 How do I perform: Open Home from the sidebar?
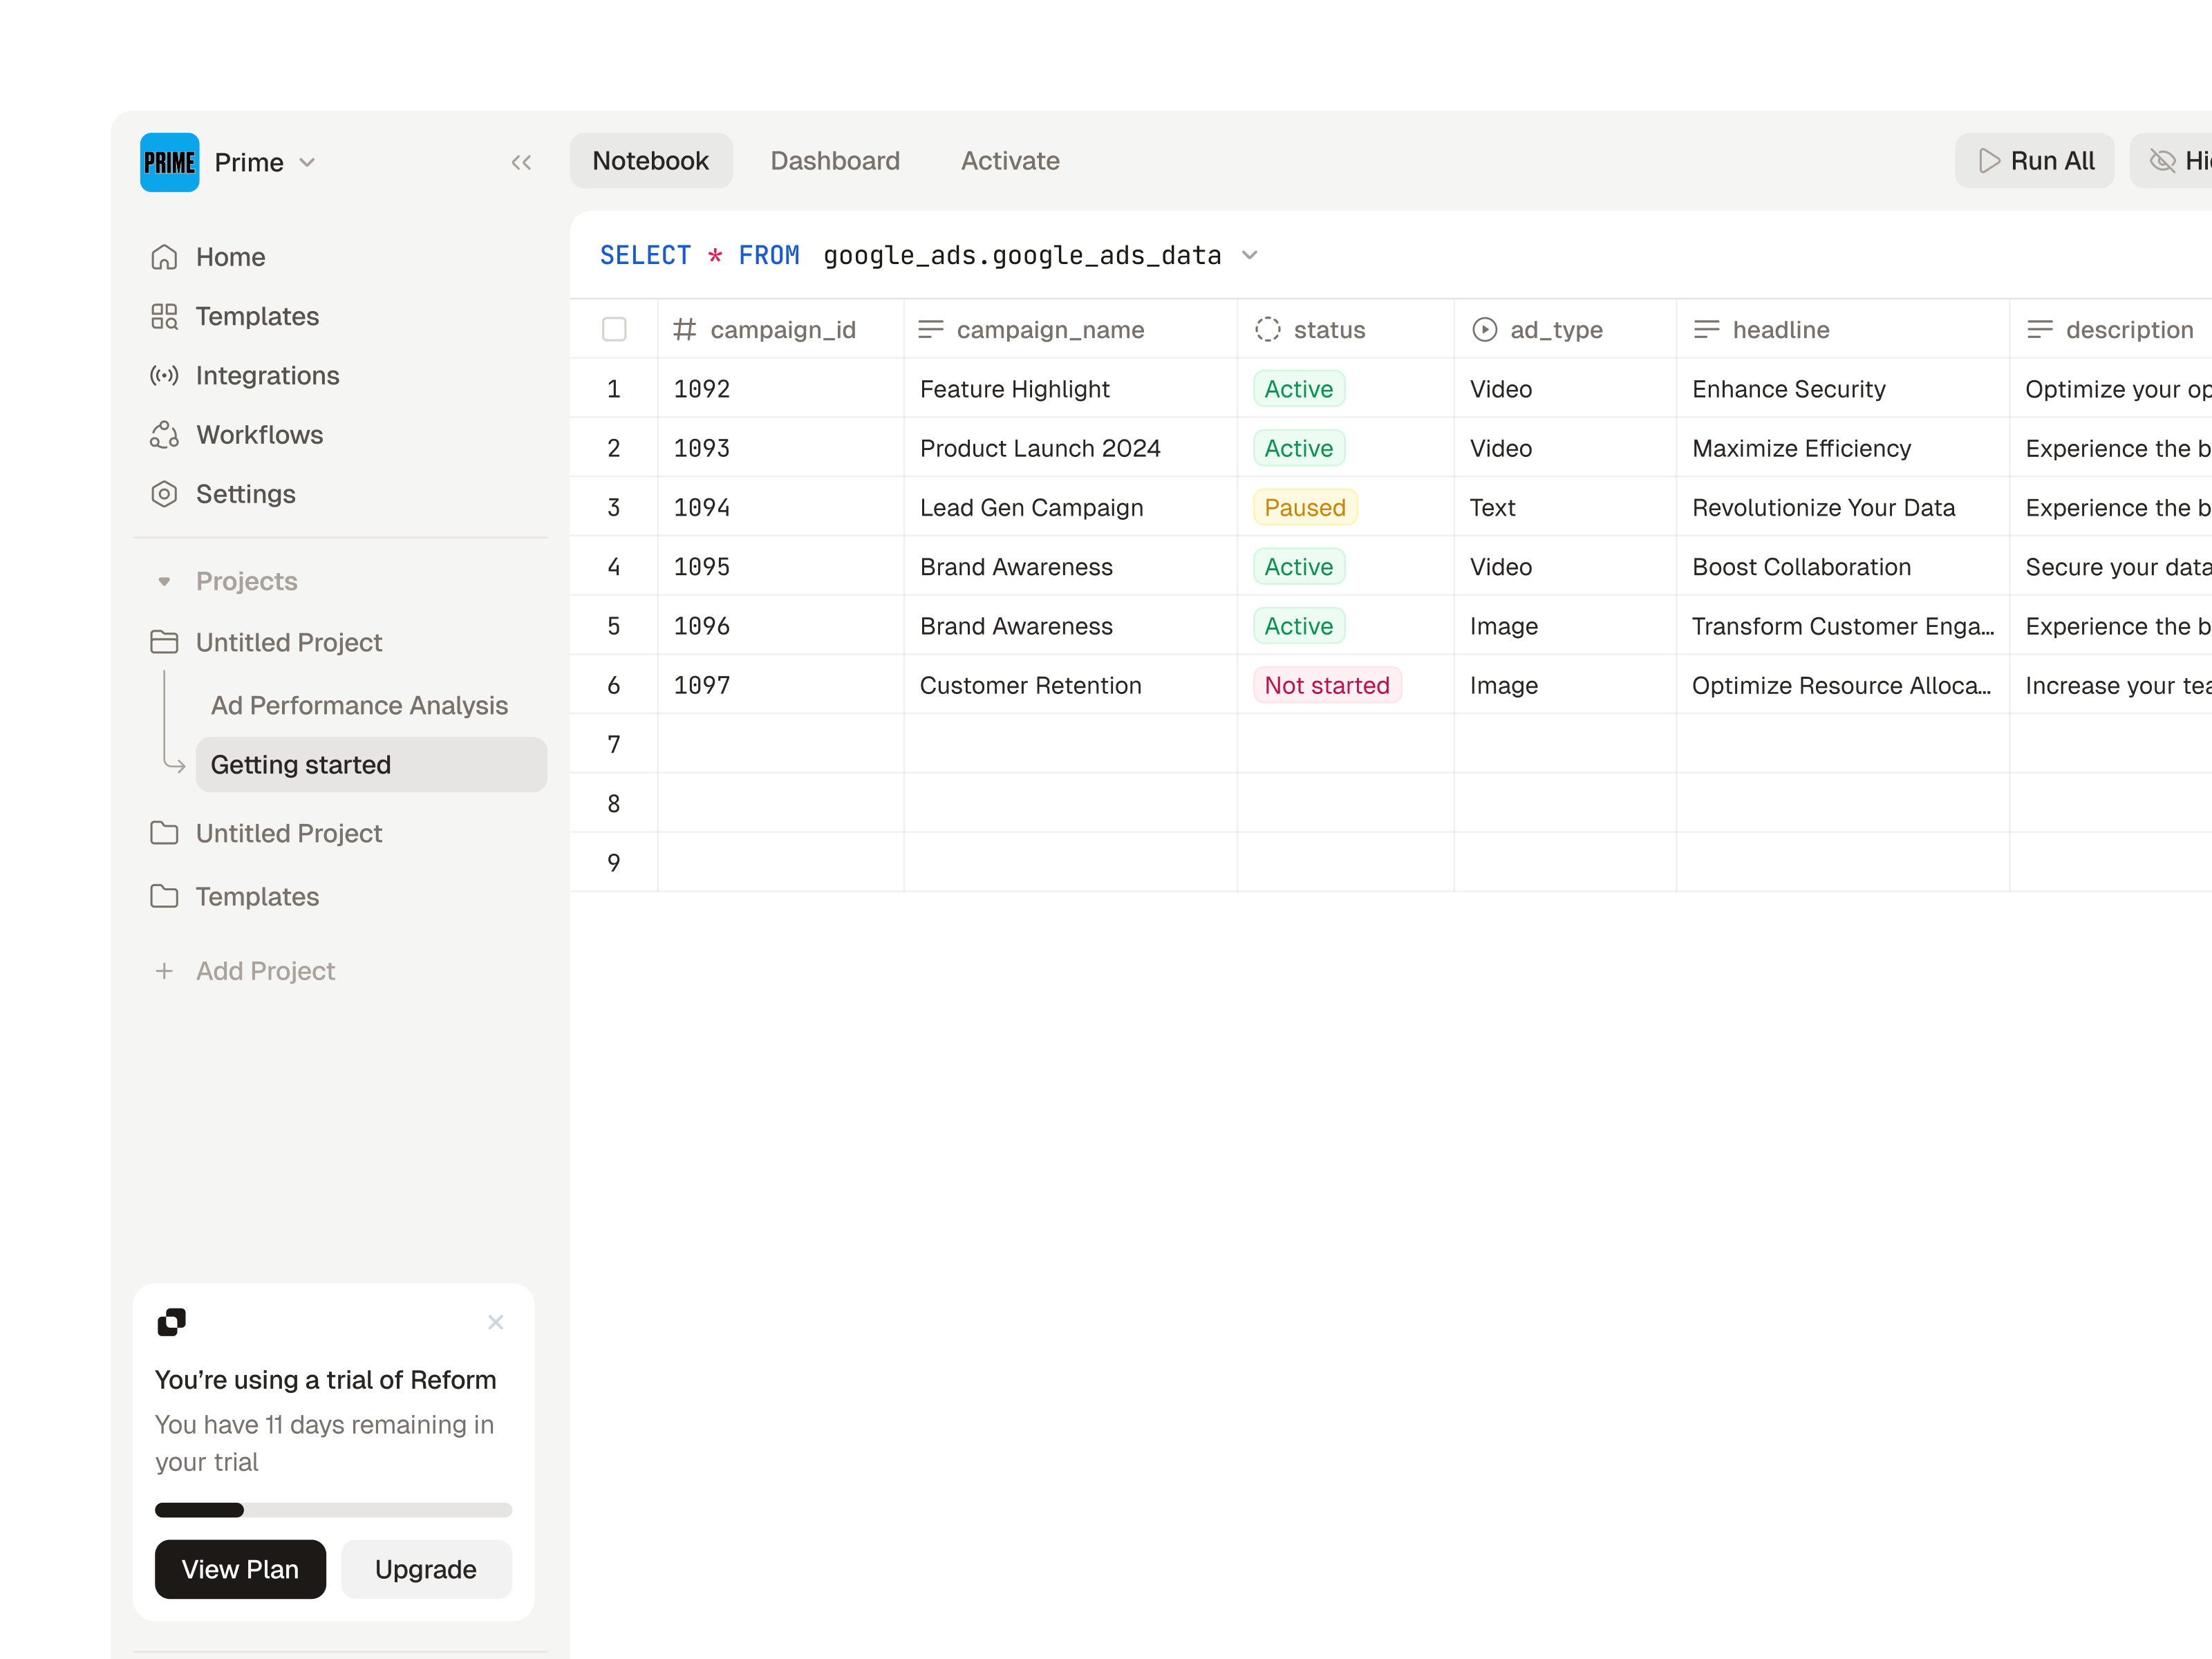(x=231, y=257)
